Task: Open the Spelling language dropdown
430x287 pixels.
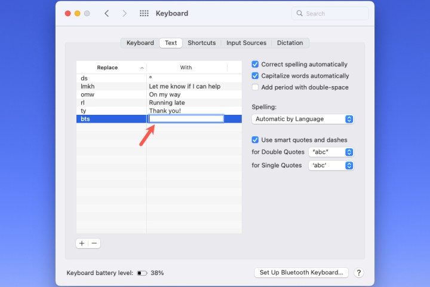Action: pos(303,119)
